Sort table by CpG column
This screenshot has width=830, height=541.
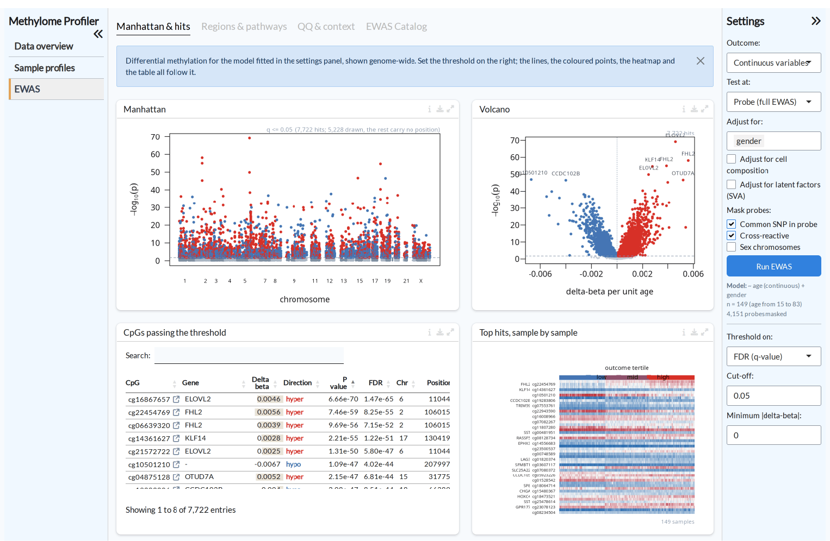point(151,383)
